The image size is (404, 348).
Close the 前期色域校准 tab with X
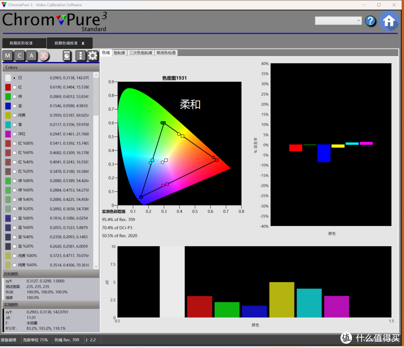83,43
